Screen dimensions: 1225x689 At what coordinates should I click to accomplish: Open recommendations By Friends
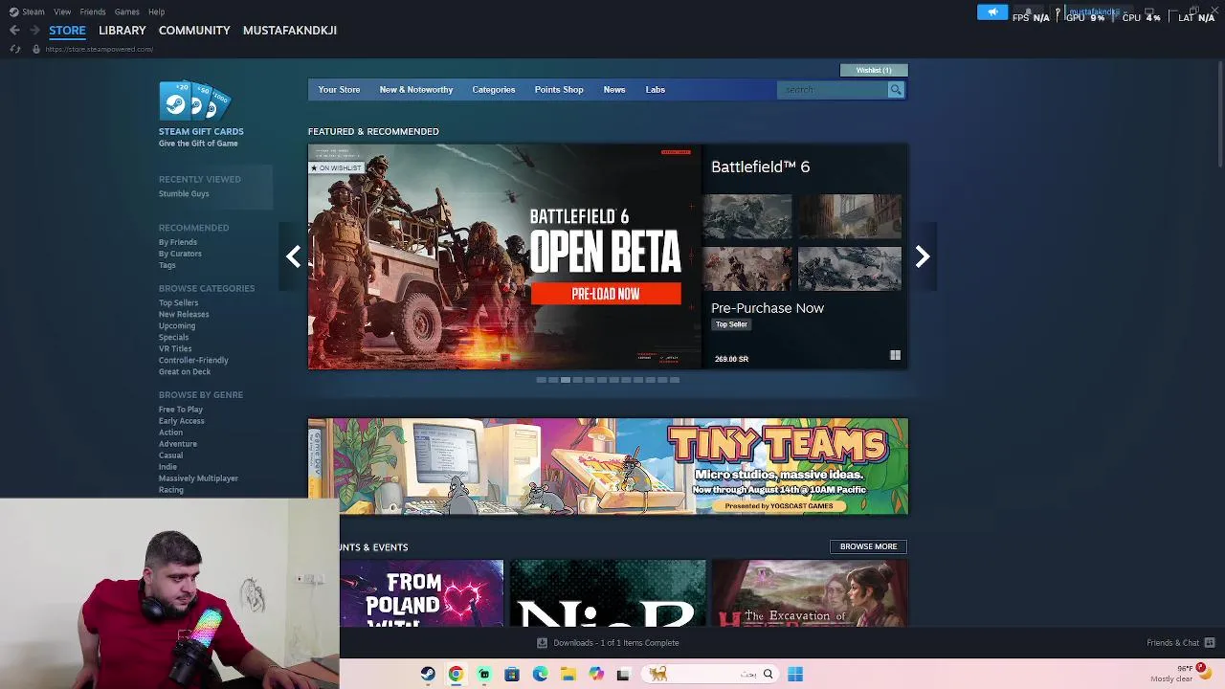coord(178,242)
